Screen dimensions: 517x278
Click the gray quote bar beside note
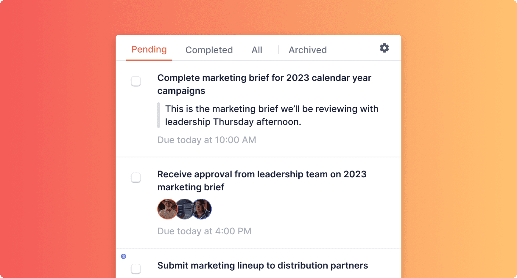click(159, 115)
